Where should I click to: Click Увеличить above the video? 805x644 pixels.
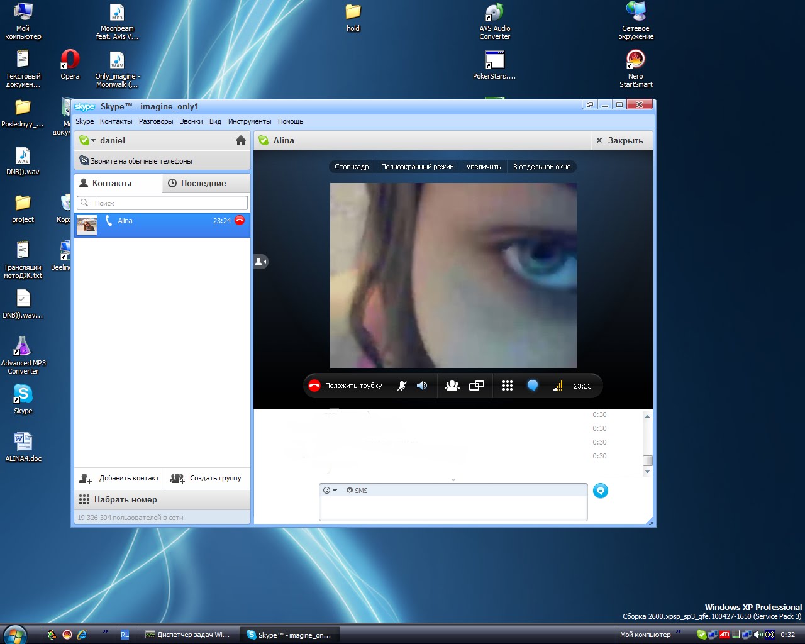click(x=483, y=167)
